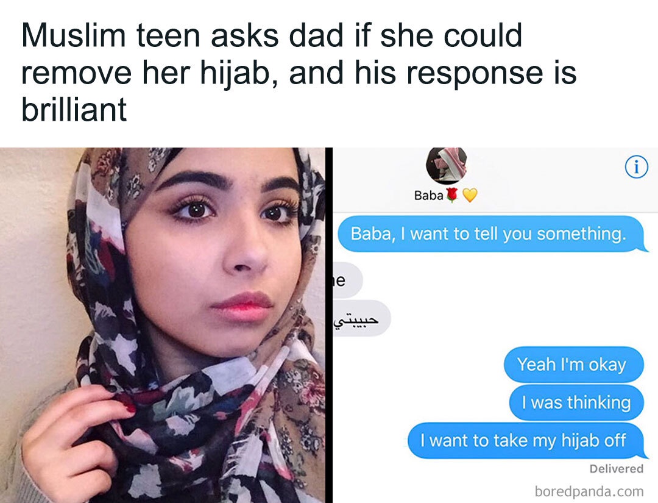658x503 pixels.
Task: Select the cut-off gray bubble ending in "e"
Action: tap(346, 280)
